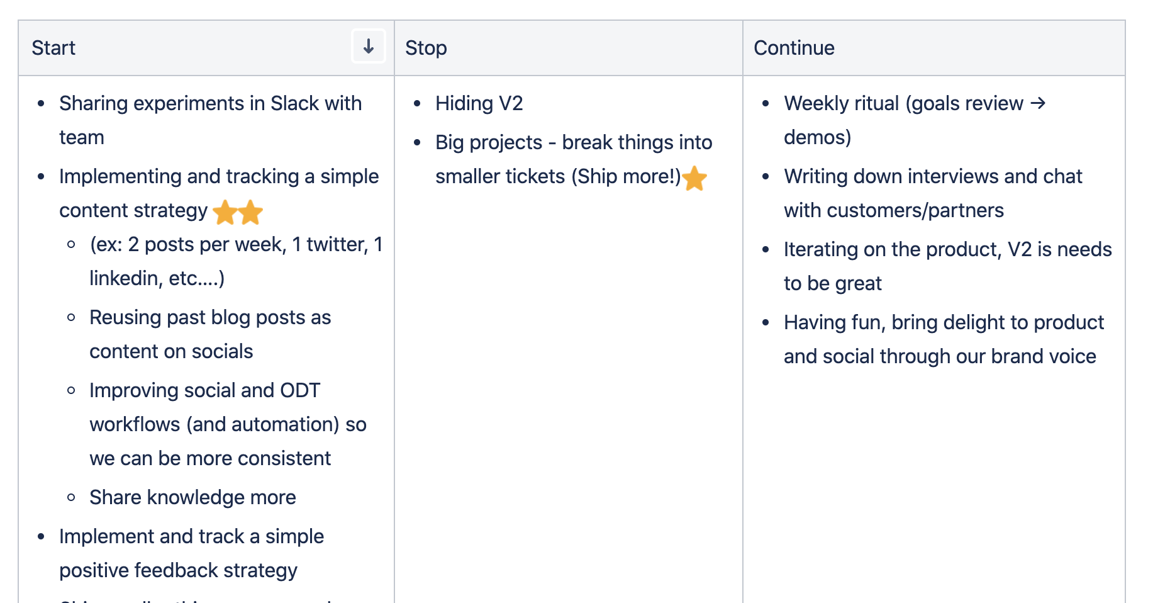Click 'Implement and track a simple positive feedback' item
The image size is (1170, 603).
(191, 536)
